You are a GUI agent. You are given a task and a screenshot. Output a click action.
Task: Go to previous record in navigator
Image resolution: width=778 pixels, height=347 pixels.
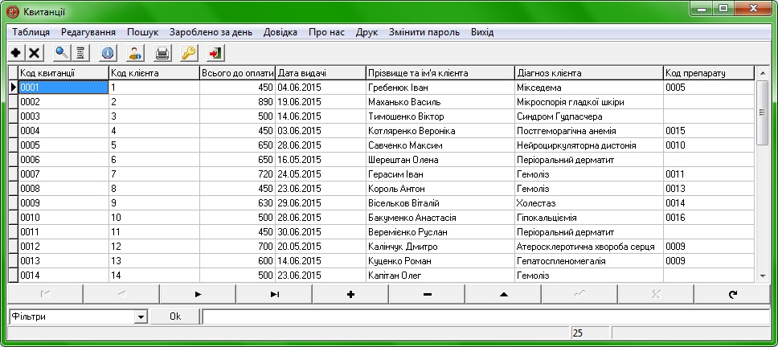[121, 294]
